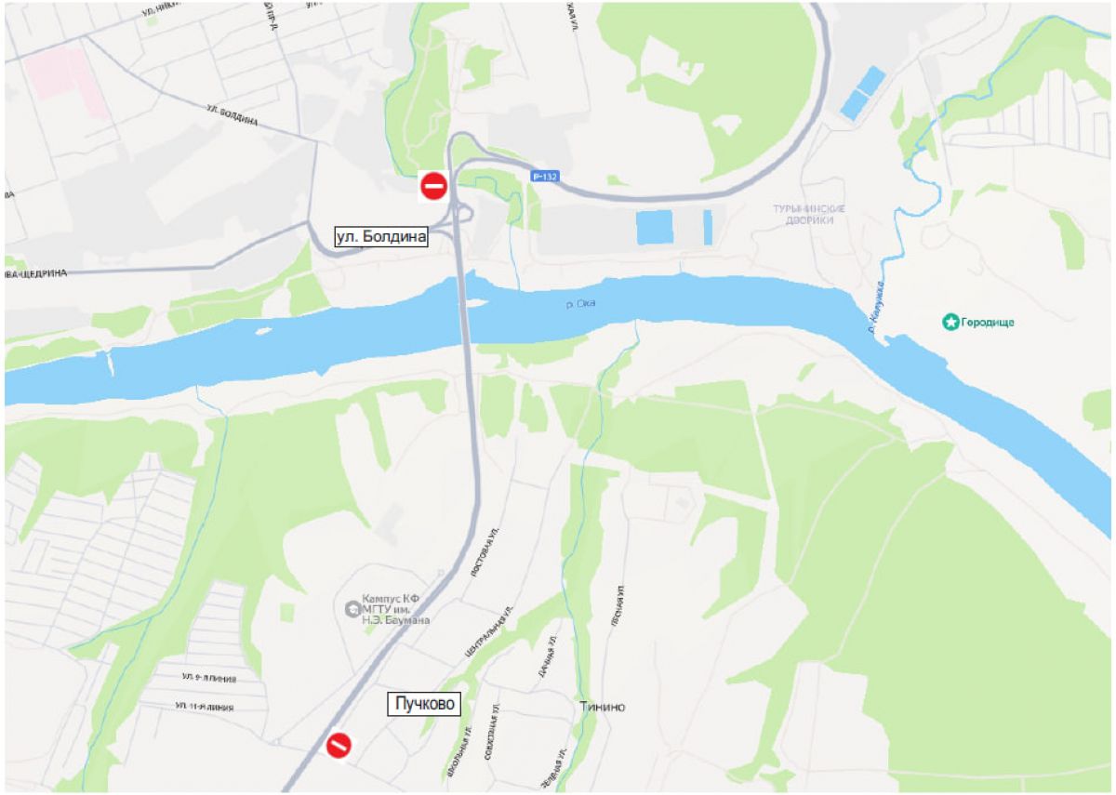Click the Турынинские дворики label
Image resolution: width=1116 pixels, height=795 pixels.
pos(803,215)
